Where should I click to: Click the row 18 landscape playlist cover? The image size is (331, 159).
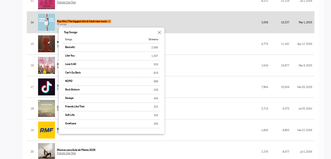(47, 108)
